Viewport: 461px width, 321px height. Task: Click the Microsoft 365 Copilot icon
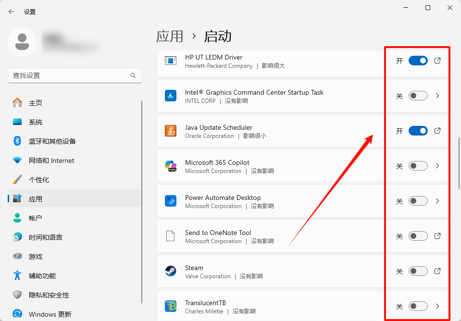click(x=171, y=166)
